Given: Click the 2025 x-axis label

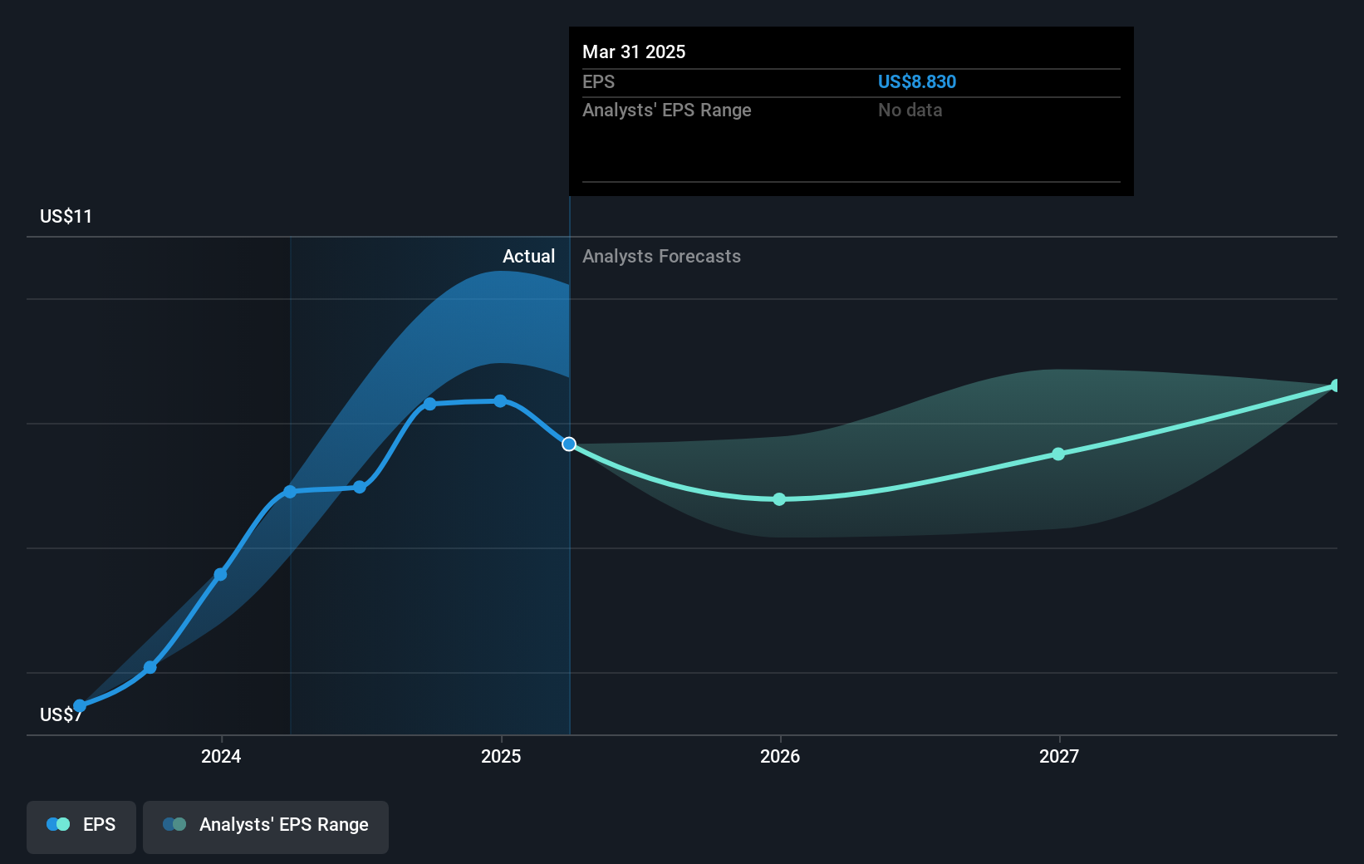Looking at the screenshot, I should (501, 756).
